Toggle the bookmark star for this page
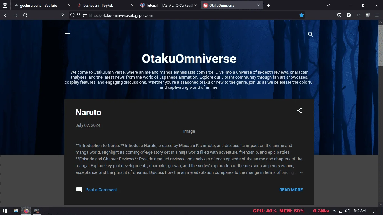This screenshot has height=215, width=383. 302,15
